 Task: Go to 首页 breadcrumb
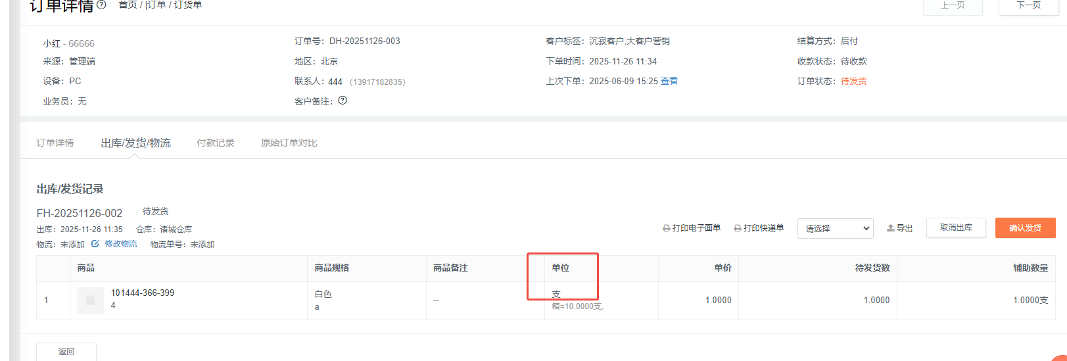pos(128,5)
